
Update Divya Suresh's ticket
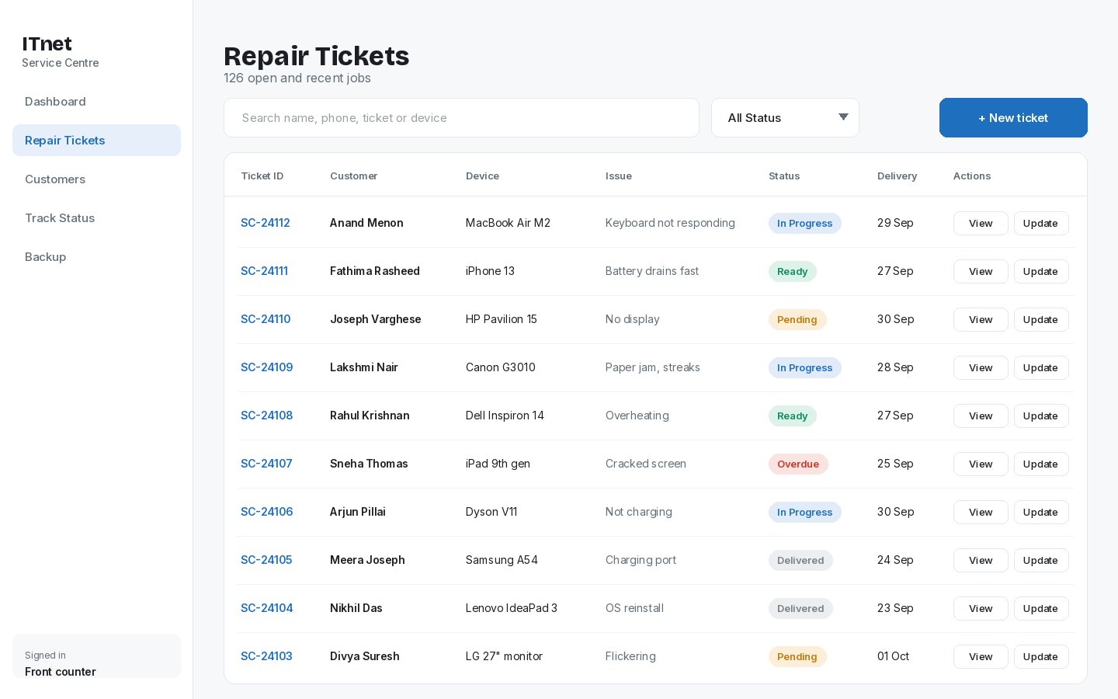coord(1041,656)
